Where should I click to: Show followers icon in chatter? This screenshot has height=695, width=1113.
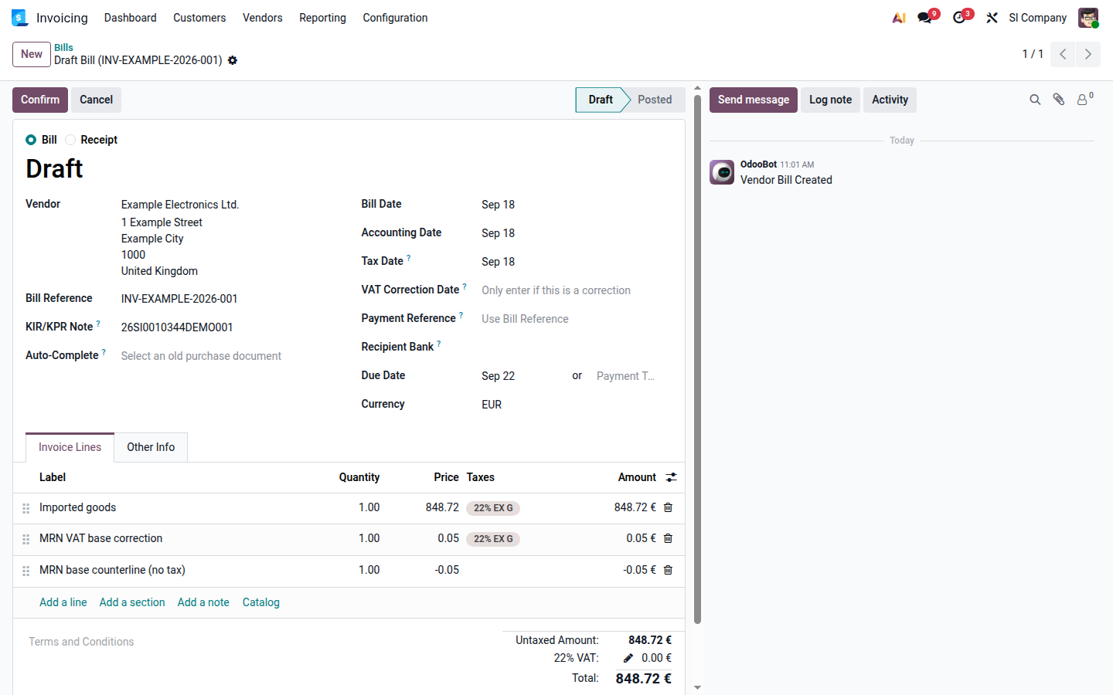pyautogui.click(x=1085, y=99)
